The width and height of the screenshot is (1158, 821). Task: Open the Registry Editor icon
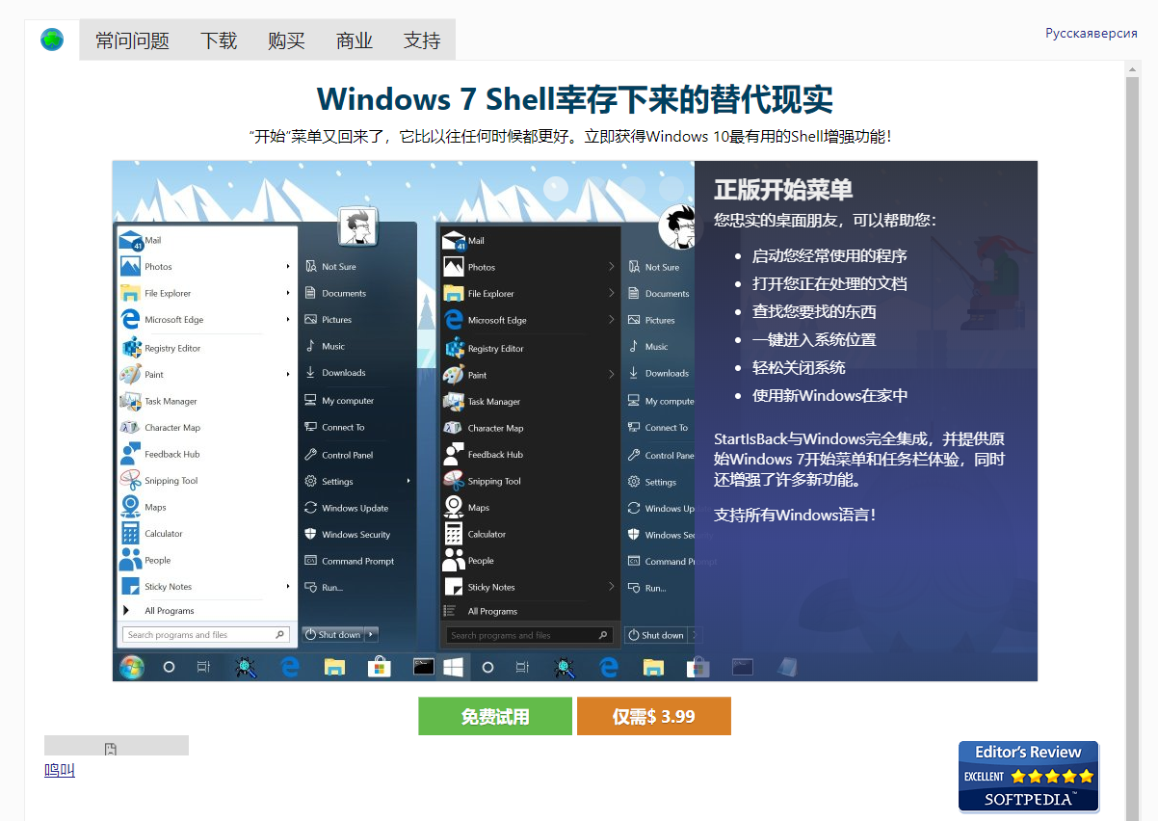tap(174, 346)
